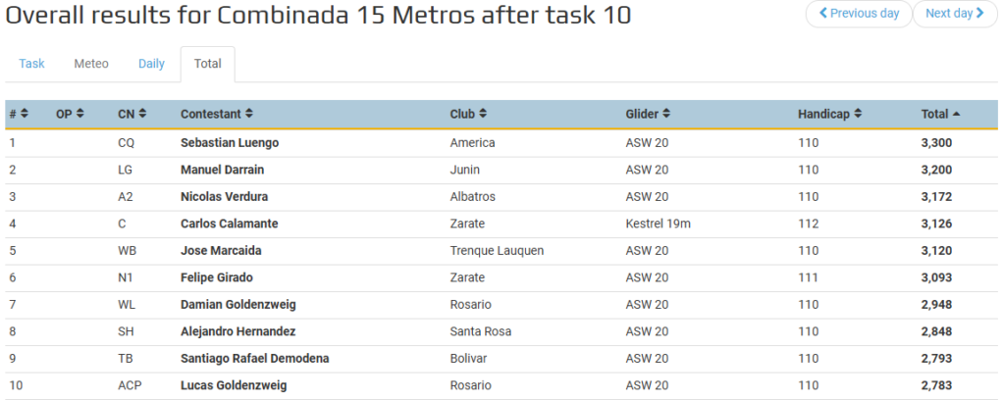The height and width of the screenshot is (400, 1005).
Task: Sort by CN column sort icon
Action: pyautogui.click(x=142, y=114)
